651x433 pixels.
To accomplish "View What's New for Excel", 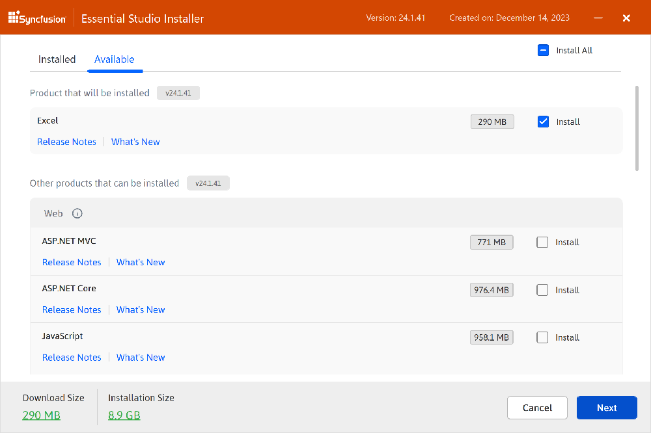I will [135, 142].
